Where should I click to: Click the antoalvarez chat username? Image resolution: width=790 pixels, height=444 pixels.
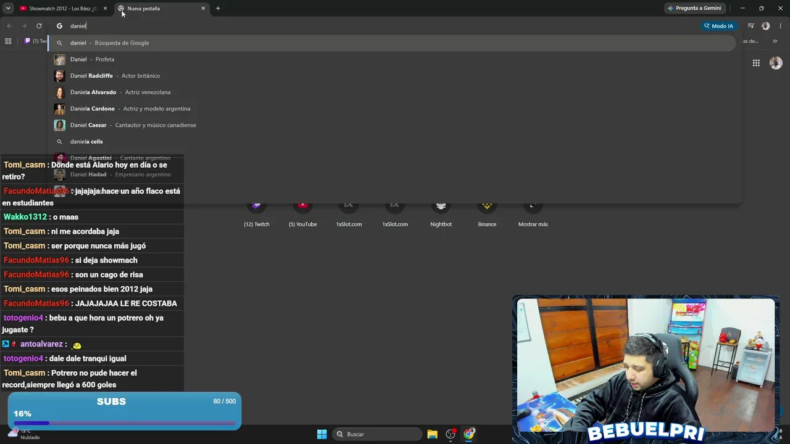[41, 344]
